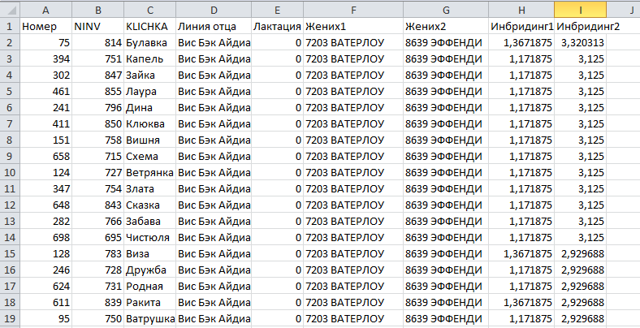Image resolution: width=640 pixels, height=328 pixels.
Task: Select column J header
Action: click(623, 11)
